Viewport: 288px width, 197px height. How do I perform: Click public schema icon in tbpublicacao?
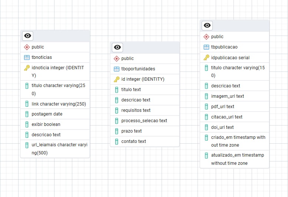tap(206, 37)
